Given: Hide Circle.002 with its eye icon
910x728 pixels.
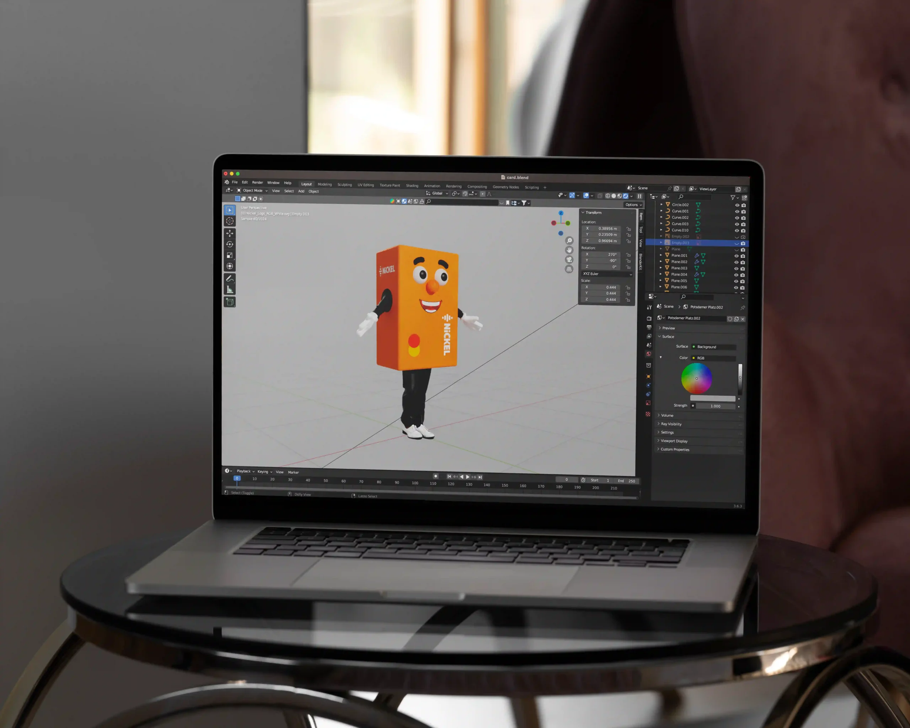Looking at the screenshot, I should point(737,205).
